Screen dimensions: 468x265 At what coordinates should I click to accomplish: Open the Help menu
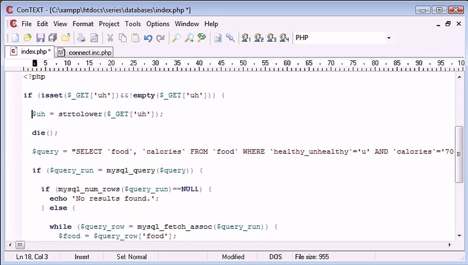click(211, 24)
